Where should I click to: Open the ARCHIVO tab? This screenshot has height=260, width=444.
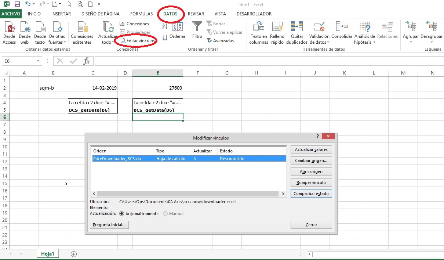[11, 14]
